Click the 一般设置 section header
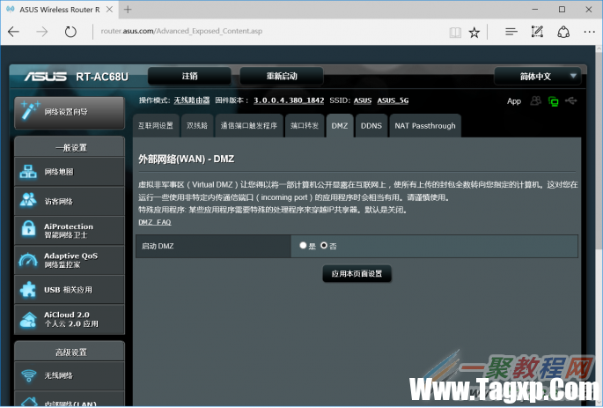 (70, 148)
